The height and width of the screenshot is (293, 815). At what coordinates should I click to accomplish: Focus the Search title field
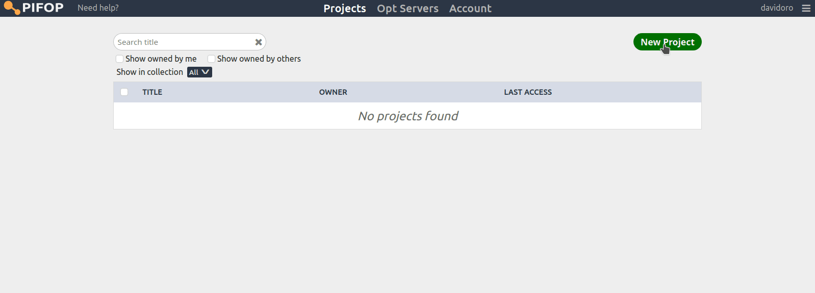[x=184, y=42]
